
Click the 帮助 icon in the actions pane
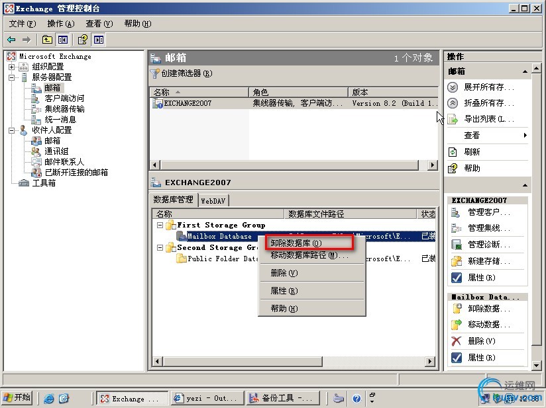(x=453, y=169)
